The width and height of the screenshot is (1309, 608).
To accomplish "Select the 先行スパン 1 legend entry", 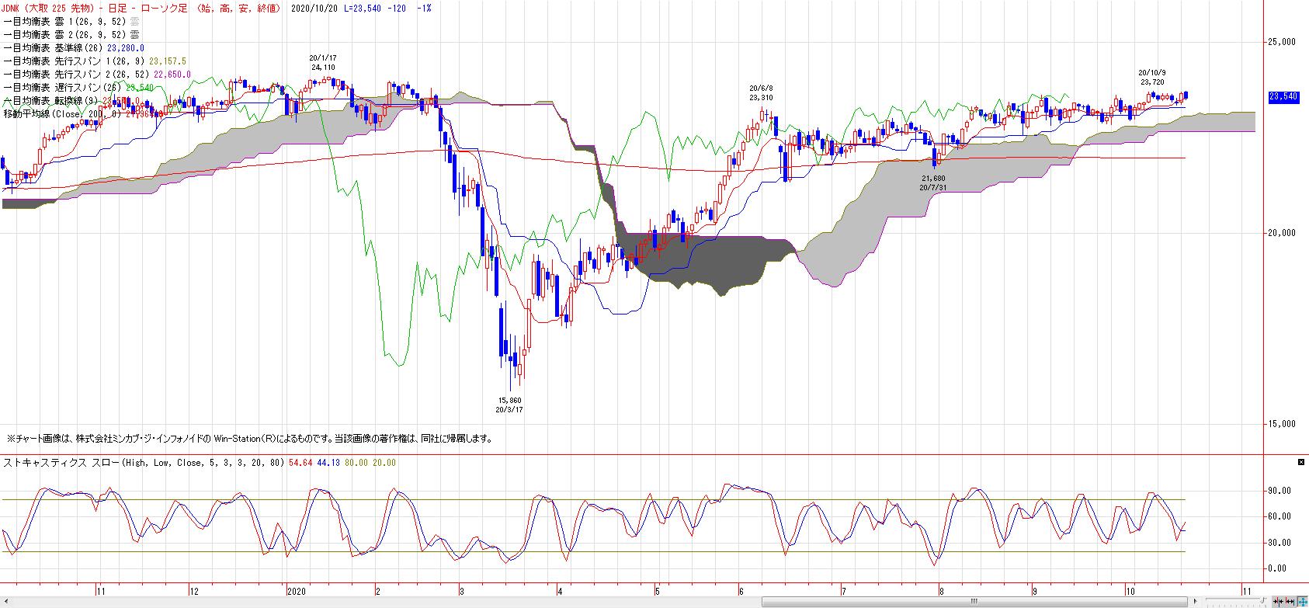I will (95, 61).
